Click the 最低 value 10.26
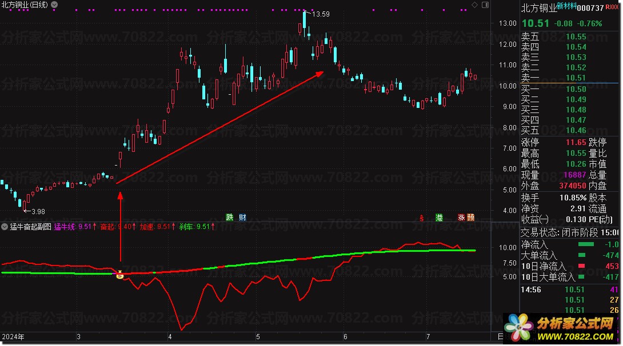The width and height of the screenshot is (623, 346). (x=576, y=164)
